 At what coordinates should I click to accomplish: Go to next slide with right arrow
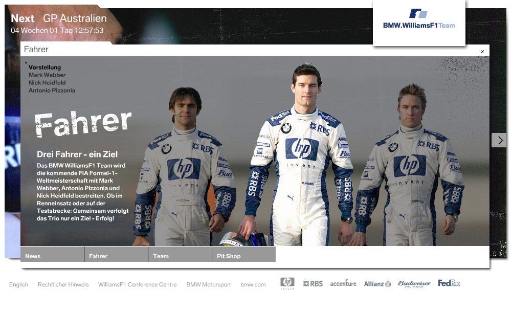click(499, 140)
